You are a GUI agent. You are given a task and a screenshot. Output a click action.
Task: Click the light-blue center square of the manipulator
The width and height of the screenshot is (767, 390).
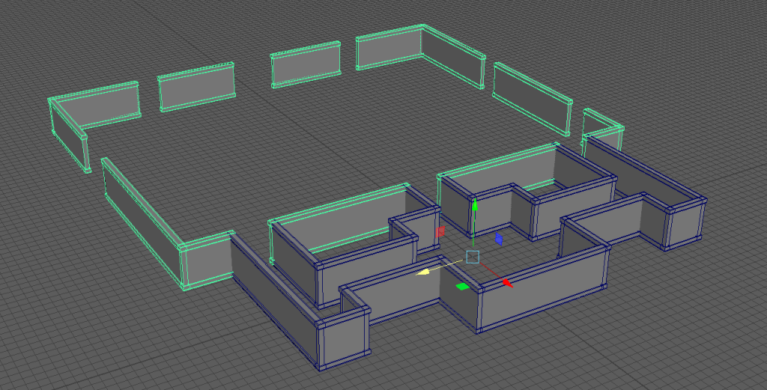click(473, 257)
